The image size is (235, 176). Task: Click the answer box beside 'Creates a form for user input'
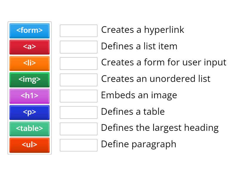(x=78, y=63)
